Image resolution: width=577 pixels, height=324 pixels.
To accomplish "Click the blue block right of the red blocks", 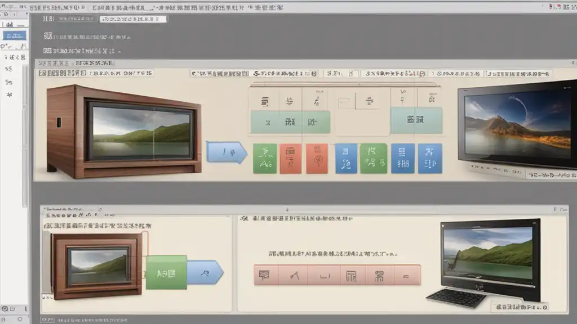I will (x=346, y=158).
